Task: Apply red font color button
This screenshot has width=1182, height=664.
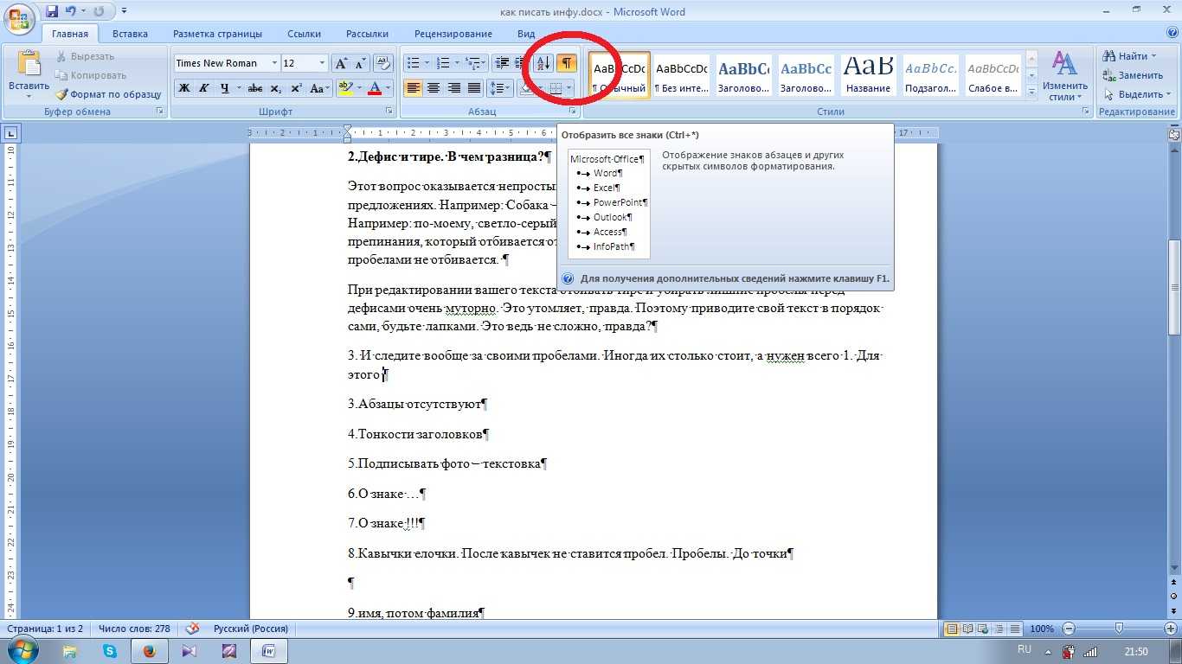Action: [x=375, y=88]
